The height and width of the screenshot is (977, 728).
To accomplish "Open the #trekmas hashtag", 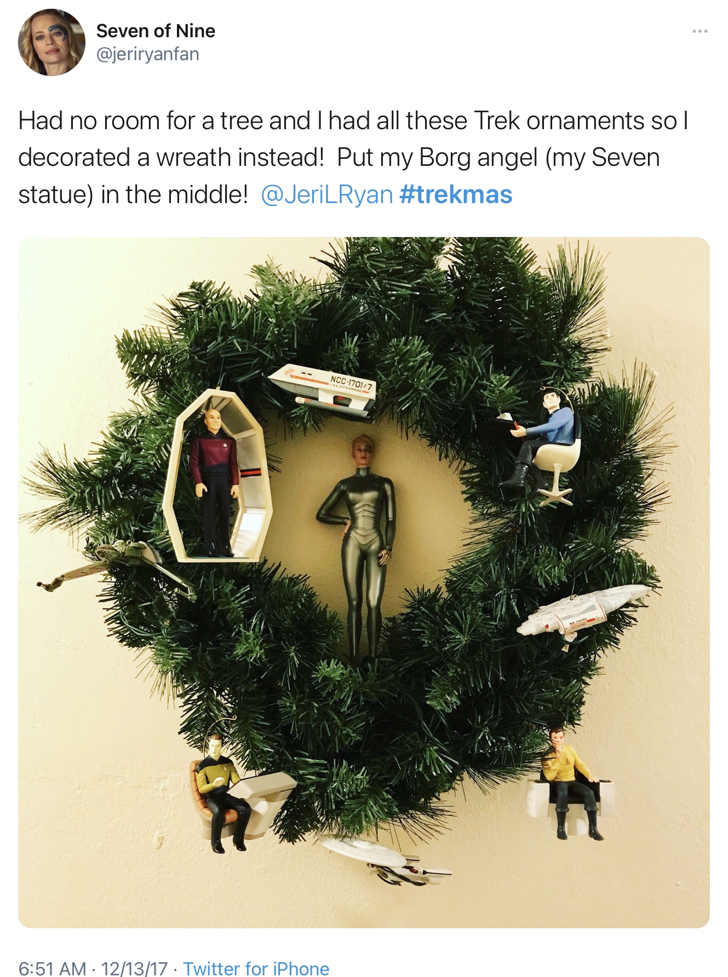I will coord(456,194).
